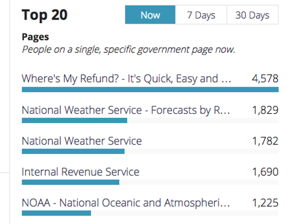Click the Top 20 heading
This screenshot has height=224, width=287.
(x=45, y=15)
